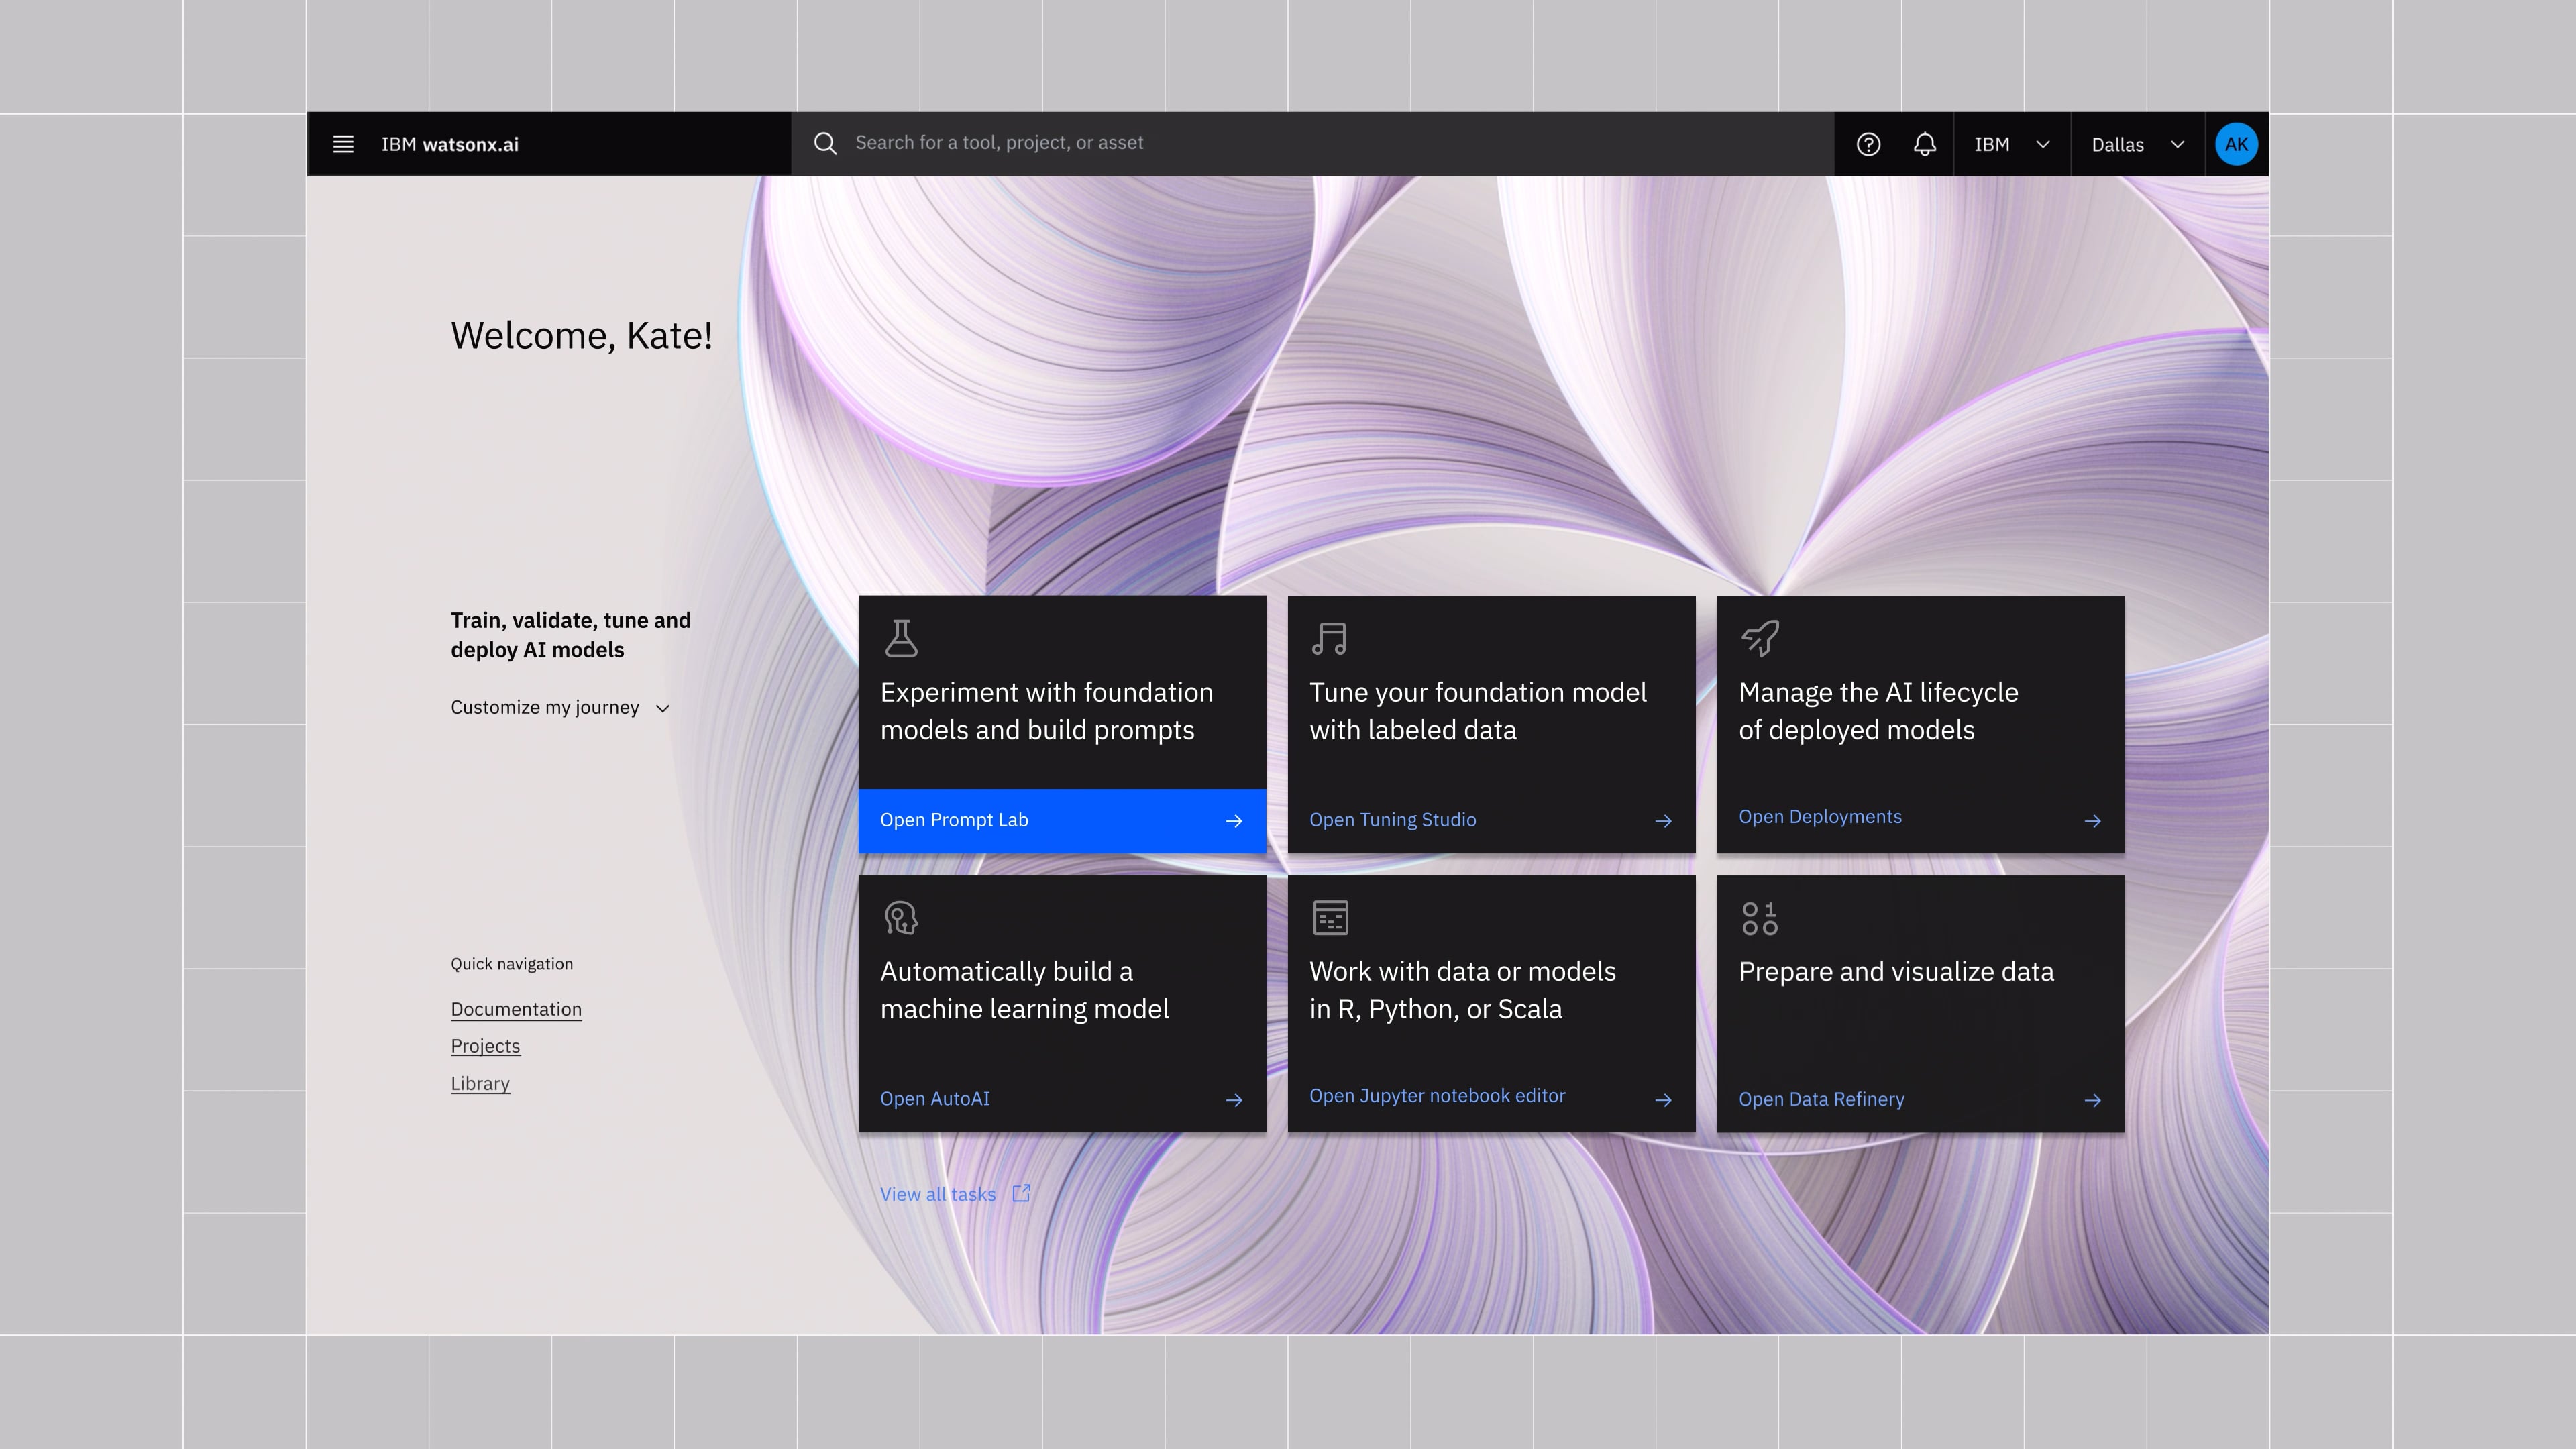Open the help question mark icon

pyautogui.click(x=1868, y=144)
